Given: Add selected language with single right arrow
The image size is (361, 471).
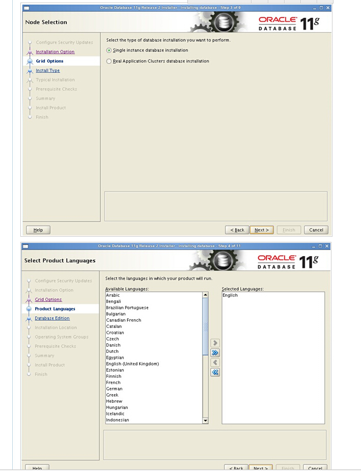Looking at the screenshot, I should click(x=215, y=343).
